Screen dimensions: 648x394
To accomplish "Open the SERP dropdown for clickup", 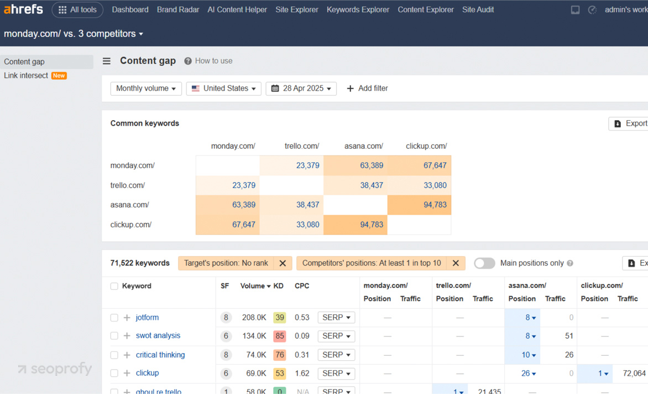I will tap(336, 374).
